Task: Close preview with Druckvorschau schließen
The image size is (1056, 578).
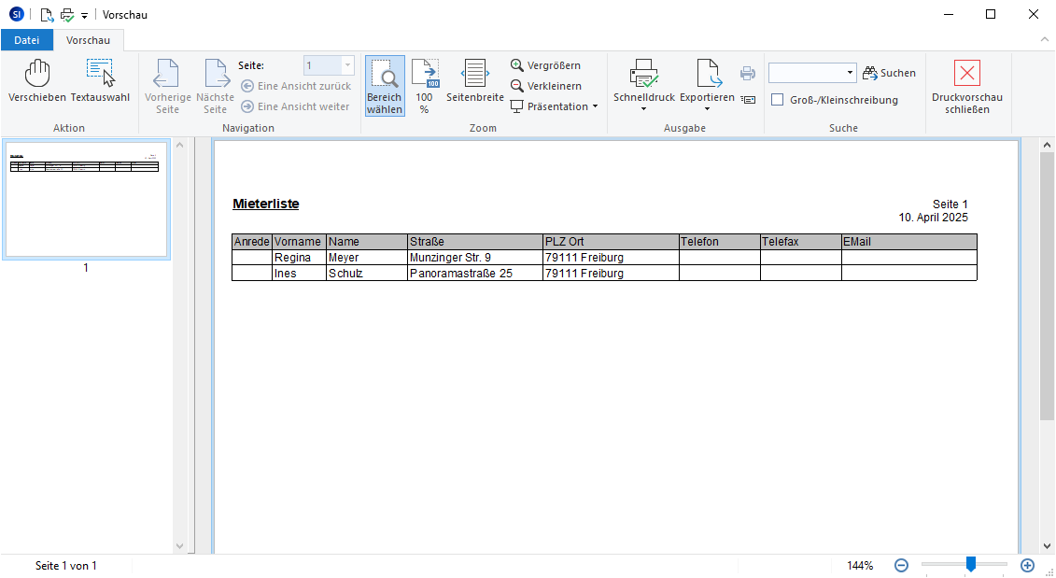Action: pos(967,86)
